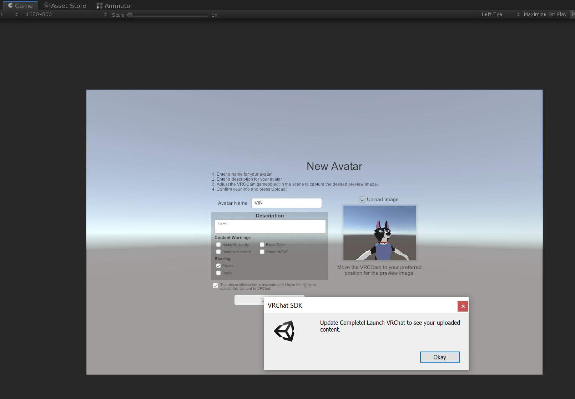Click the 1x scale value
Image resolution: width=575 pixels, height=399 pixels.
pyautogui.click(x=215, y=15)
